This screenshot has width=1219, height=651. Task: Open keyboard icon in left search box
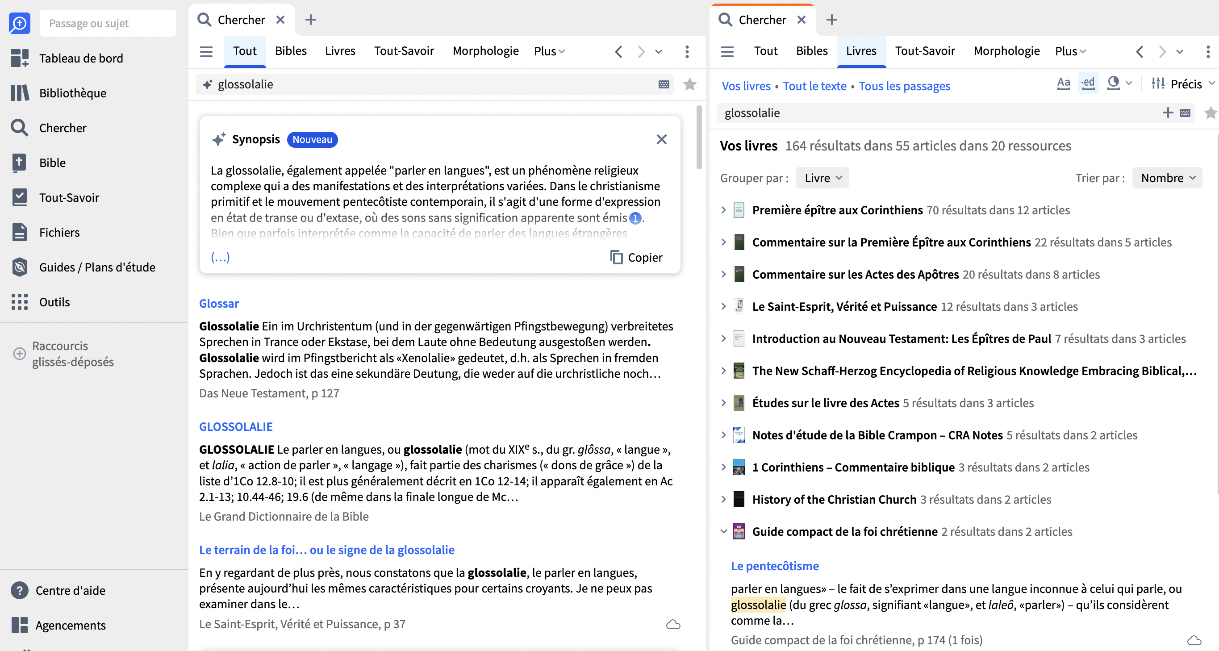(x=664, y=84)
